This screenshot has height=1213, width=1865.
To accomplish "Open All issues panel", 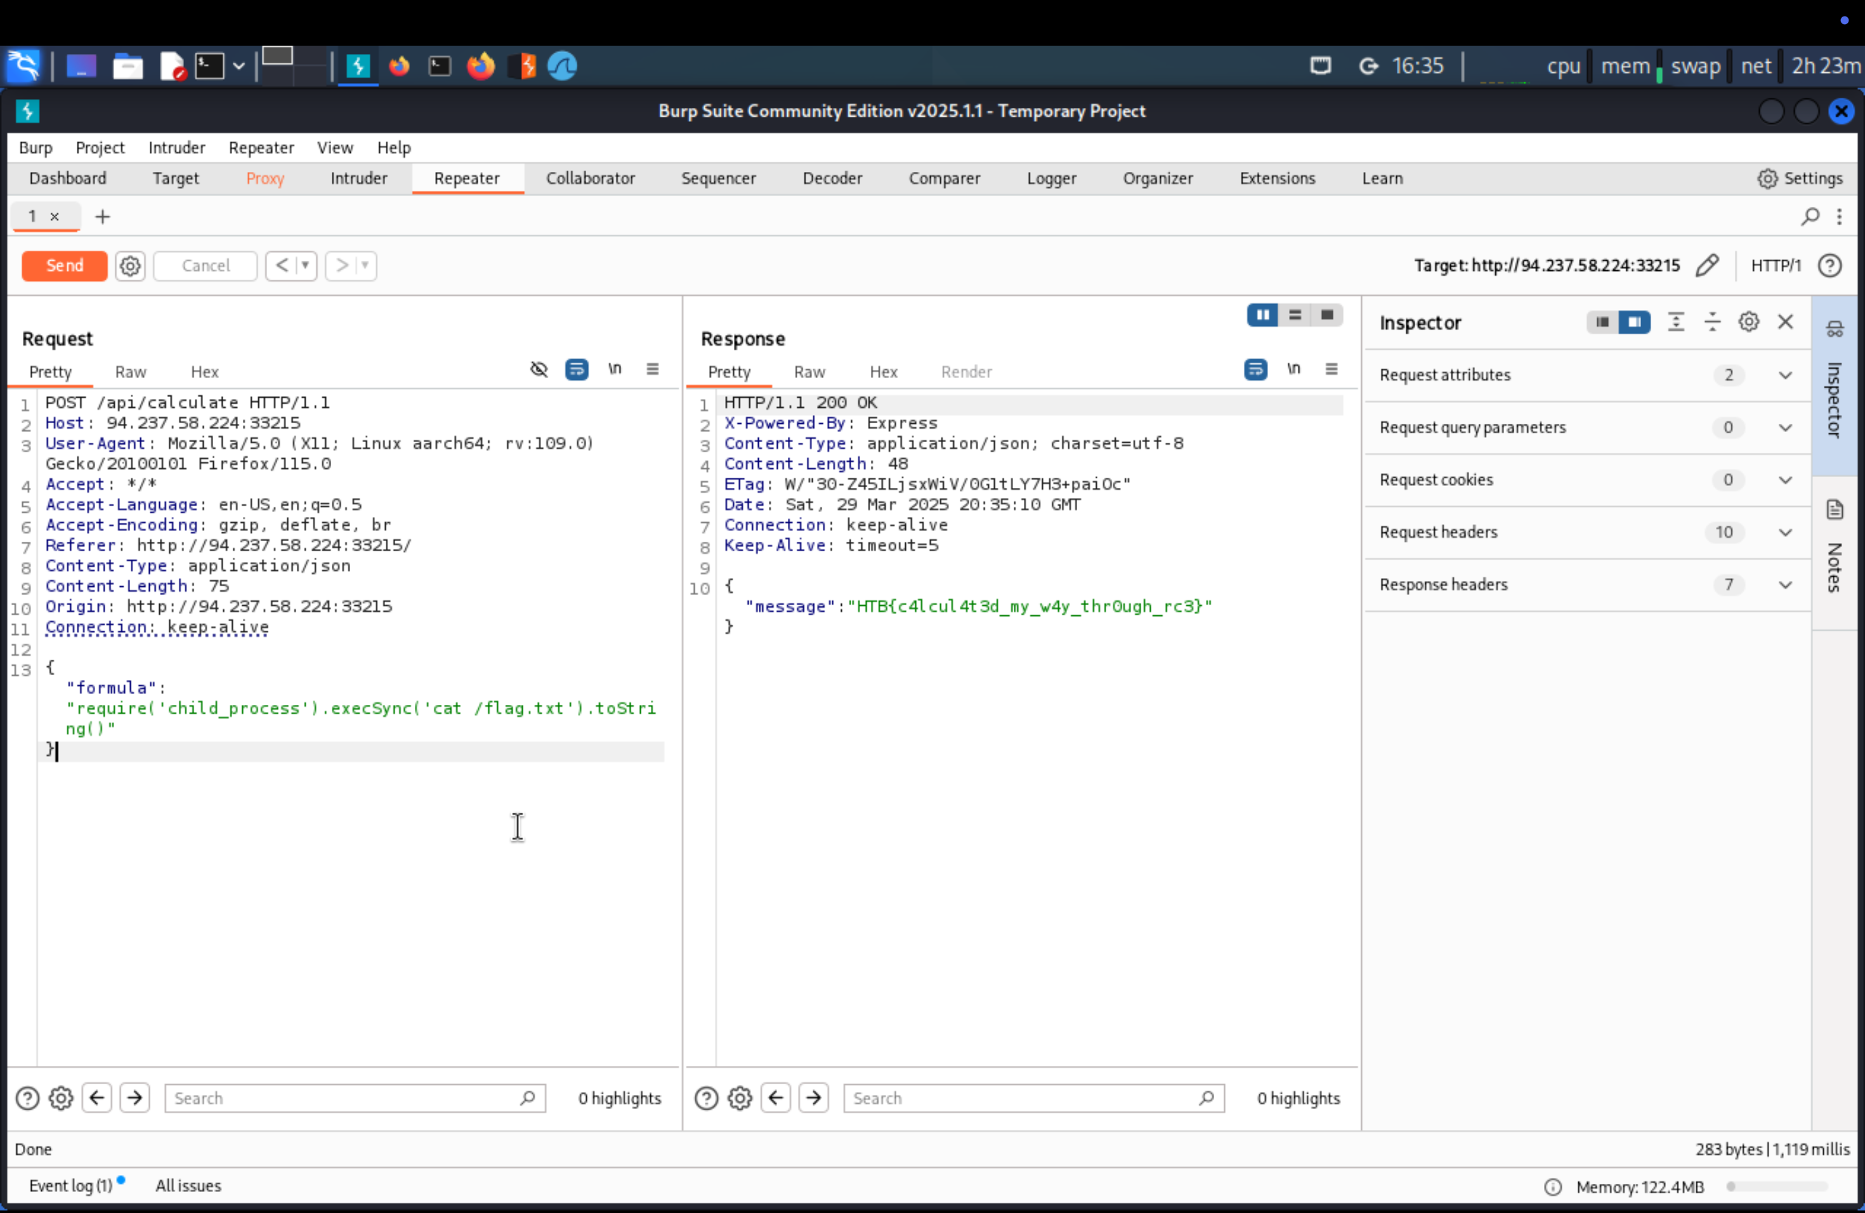I will (188, 1186).
